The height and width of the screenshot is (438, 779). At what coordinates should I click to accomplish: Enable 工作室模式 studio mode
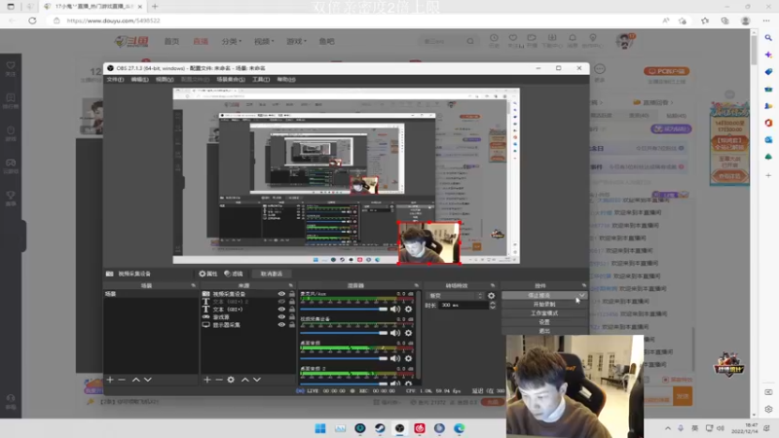click(544, 313)
